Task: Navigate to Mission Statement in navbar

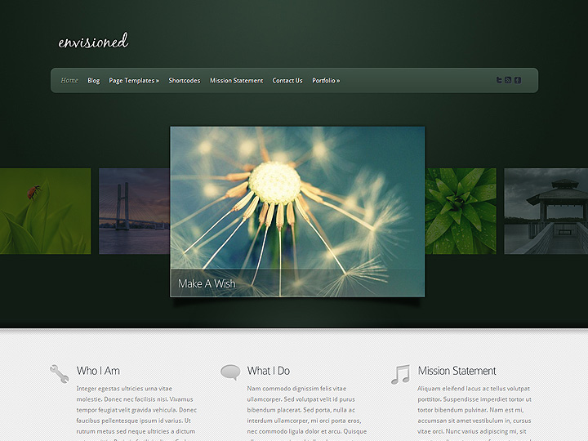Action: tap(236, 81)
